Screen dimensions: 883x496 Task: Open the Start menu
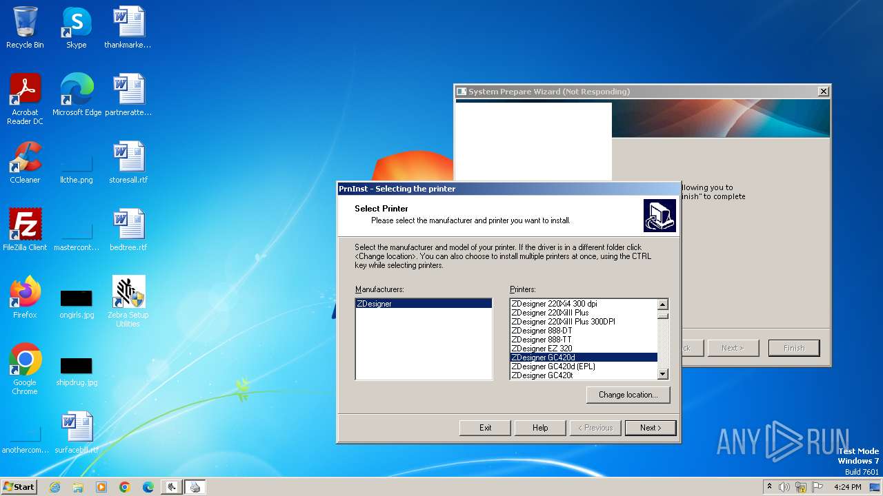[19, 487]
